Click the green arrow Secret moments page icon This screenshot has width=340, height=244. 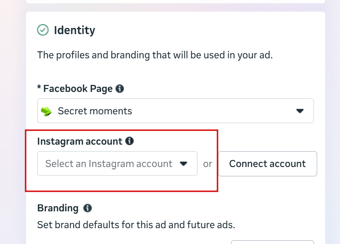(46, 112)
